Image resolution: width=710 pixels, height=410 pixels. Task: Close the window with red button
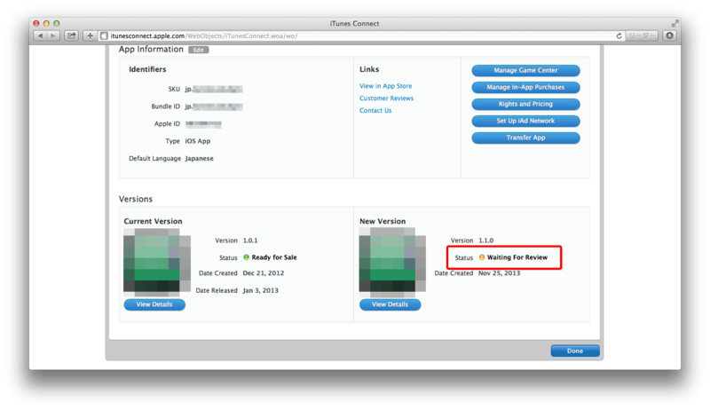click(36, 23)
